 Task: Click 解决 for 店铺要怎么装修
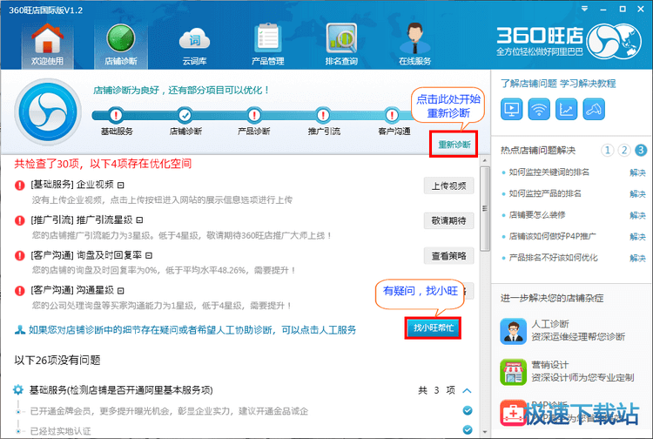(637, 216)
